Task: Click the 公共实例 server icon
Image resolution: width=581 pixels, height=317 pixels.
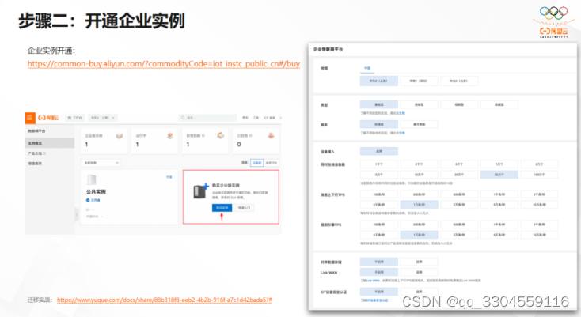Action: point(92,179)
